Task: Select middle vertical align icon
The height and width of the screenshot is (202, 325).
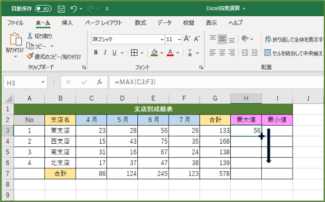Action: 222,39
